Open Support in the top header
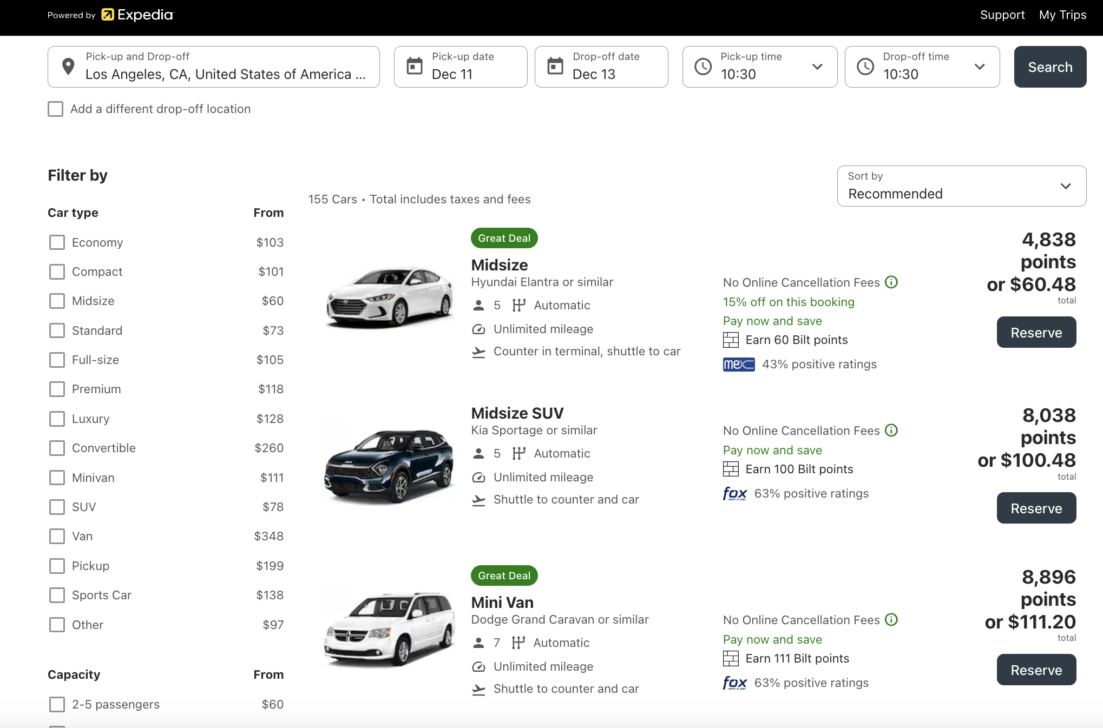Screen dimensions: 1103x728 click(1002, 15)
